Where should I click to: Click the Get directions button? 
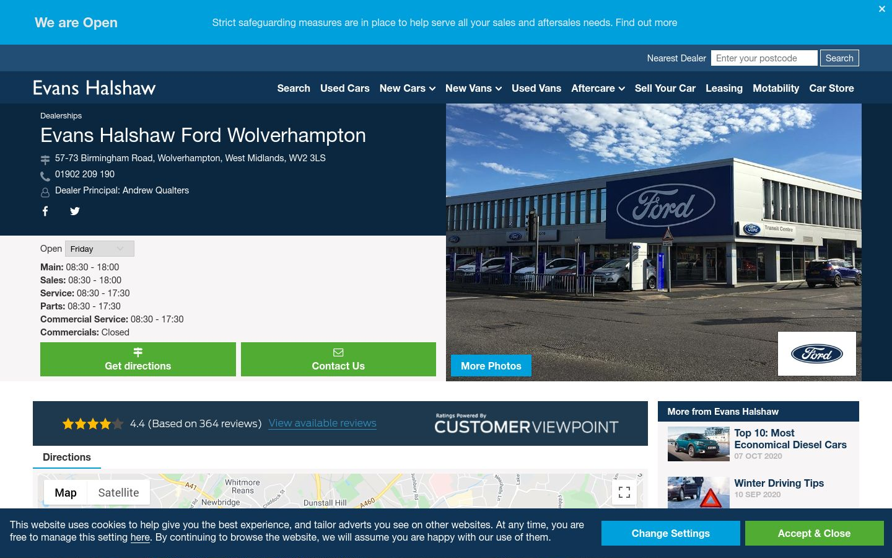pyautogui.click(x=138, y=360)
